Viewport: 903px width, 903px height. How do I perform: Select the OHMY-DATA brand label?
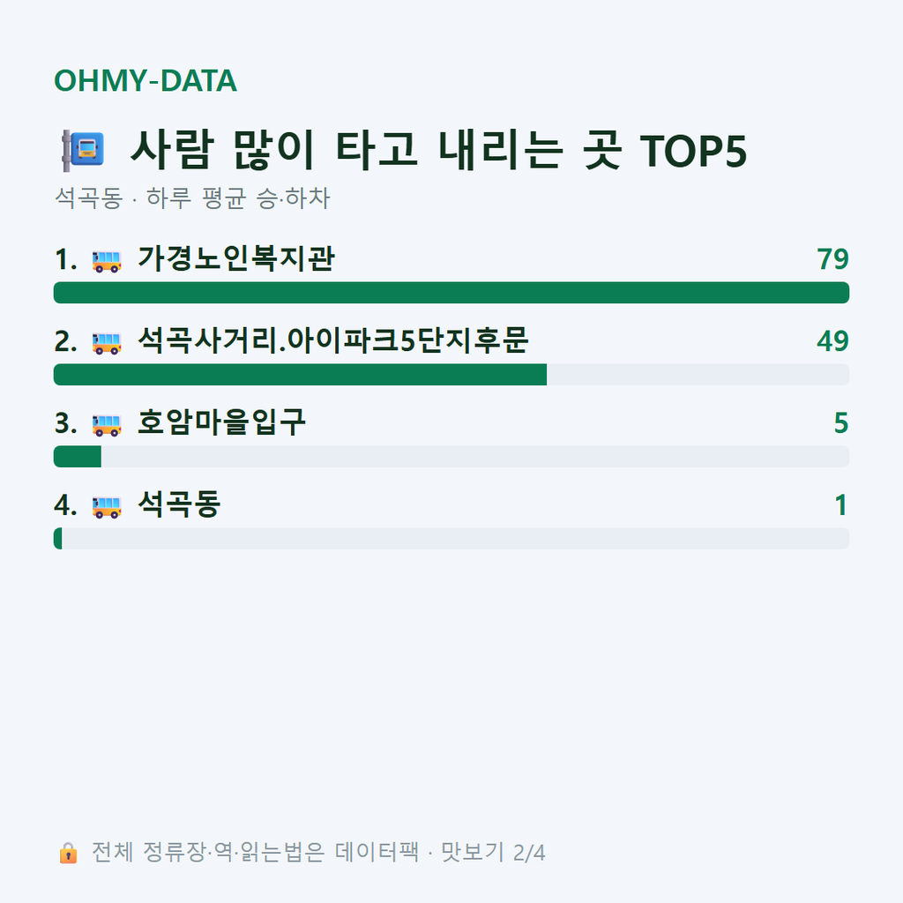[146, 80]
